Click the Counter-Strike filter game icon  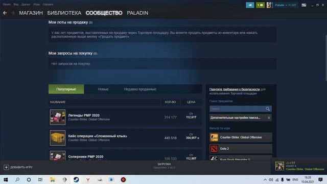tap(214, 137)
